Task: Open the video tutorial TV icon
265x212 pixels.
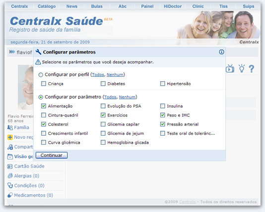Action: coord(230,68)
